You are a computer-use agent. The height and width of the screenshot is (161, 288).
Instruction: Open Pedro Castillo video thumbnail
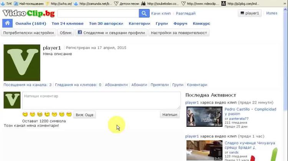click(x=204, y=117)
